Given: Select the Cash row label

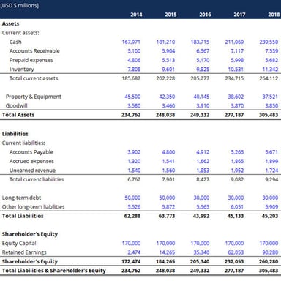Looking at the screenshot, I should point(15,42).
